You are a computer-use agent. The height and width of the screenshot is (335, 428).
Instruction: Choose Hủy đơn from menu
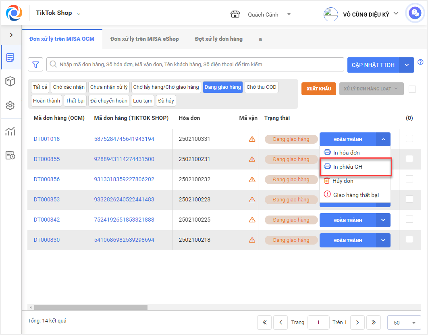(355, 181)
